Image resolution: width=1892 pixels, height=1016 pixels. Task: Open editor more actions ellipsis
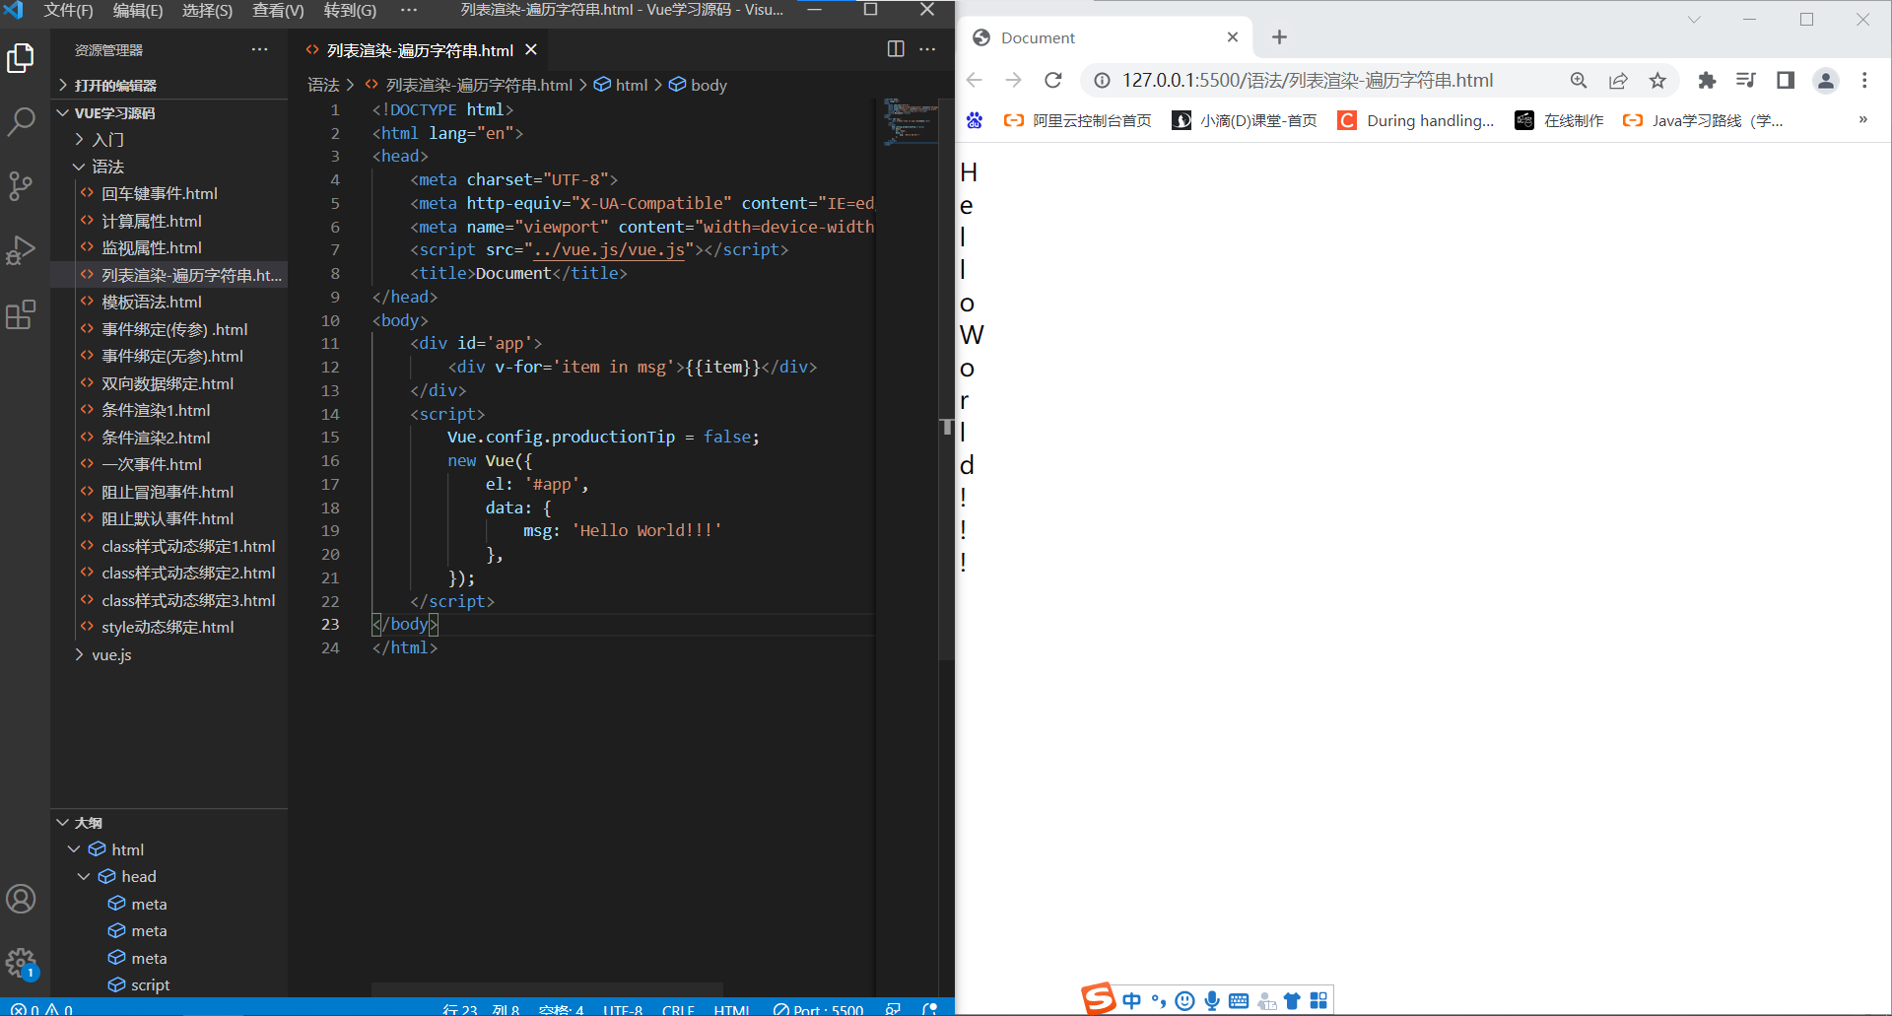pyautogui.click(x=928, y=49)
